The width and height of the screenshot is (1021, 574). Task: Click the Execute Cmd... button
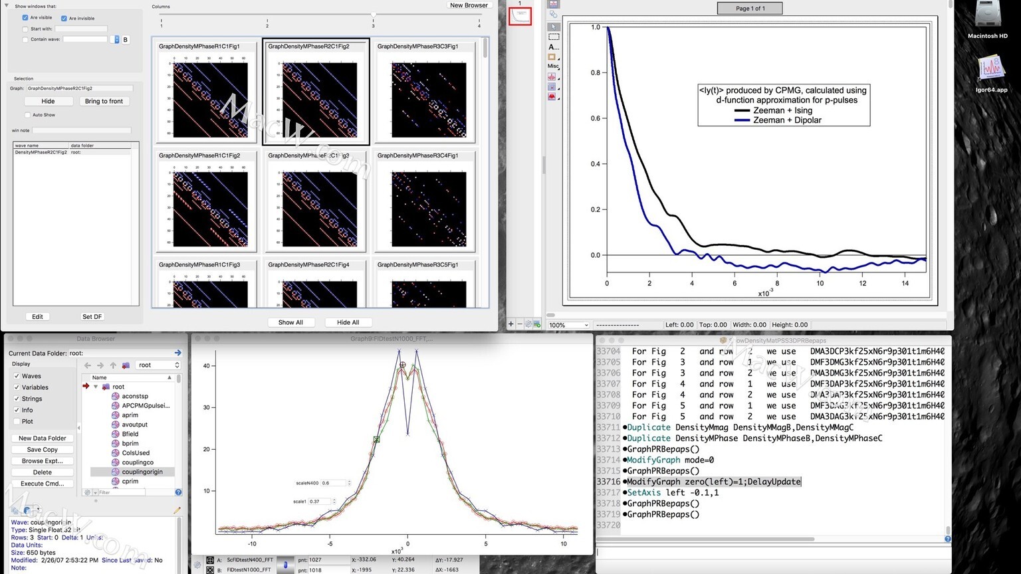click(43, 484)
